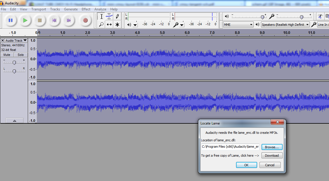Click Browse in Locate Lame dialog
This screenshot has height=181, width=329.
[x=272, y=147]
